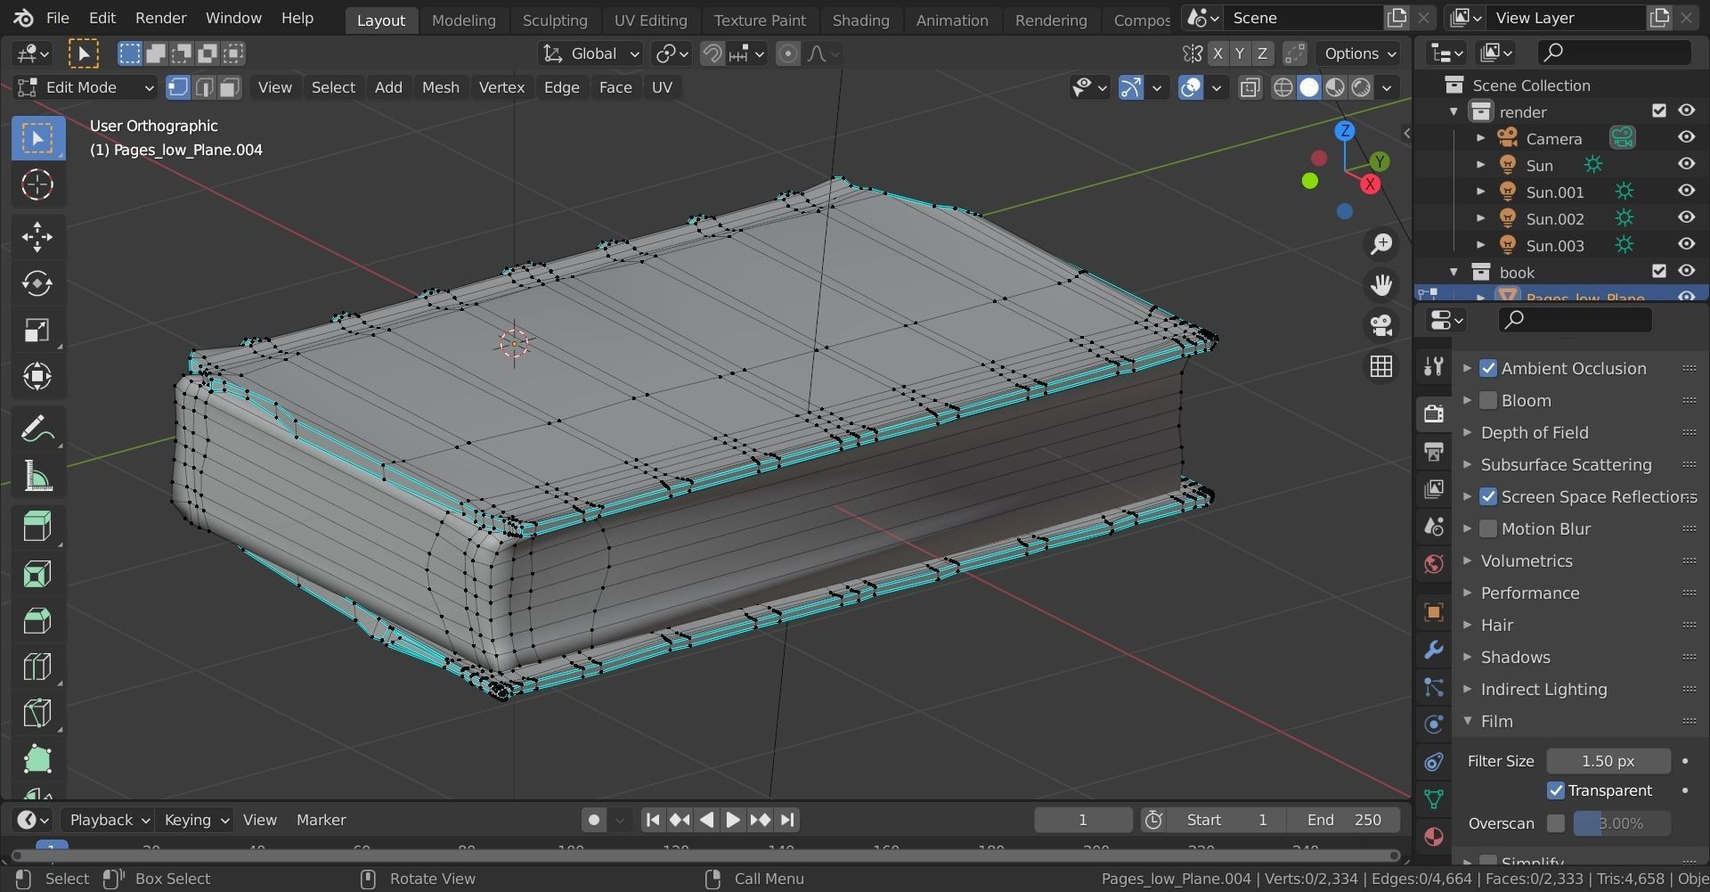Switch to rendered viewport shading
Image resolution: width=1710 pixels, height=892 pixels.
click(1361, 87)
